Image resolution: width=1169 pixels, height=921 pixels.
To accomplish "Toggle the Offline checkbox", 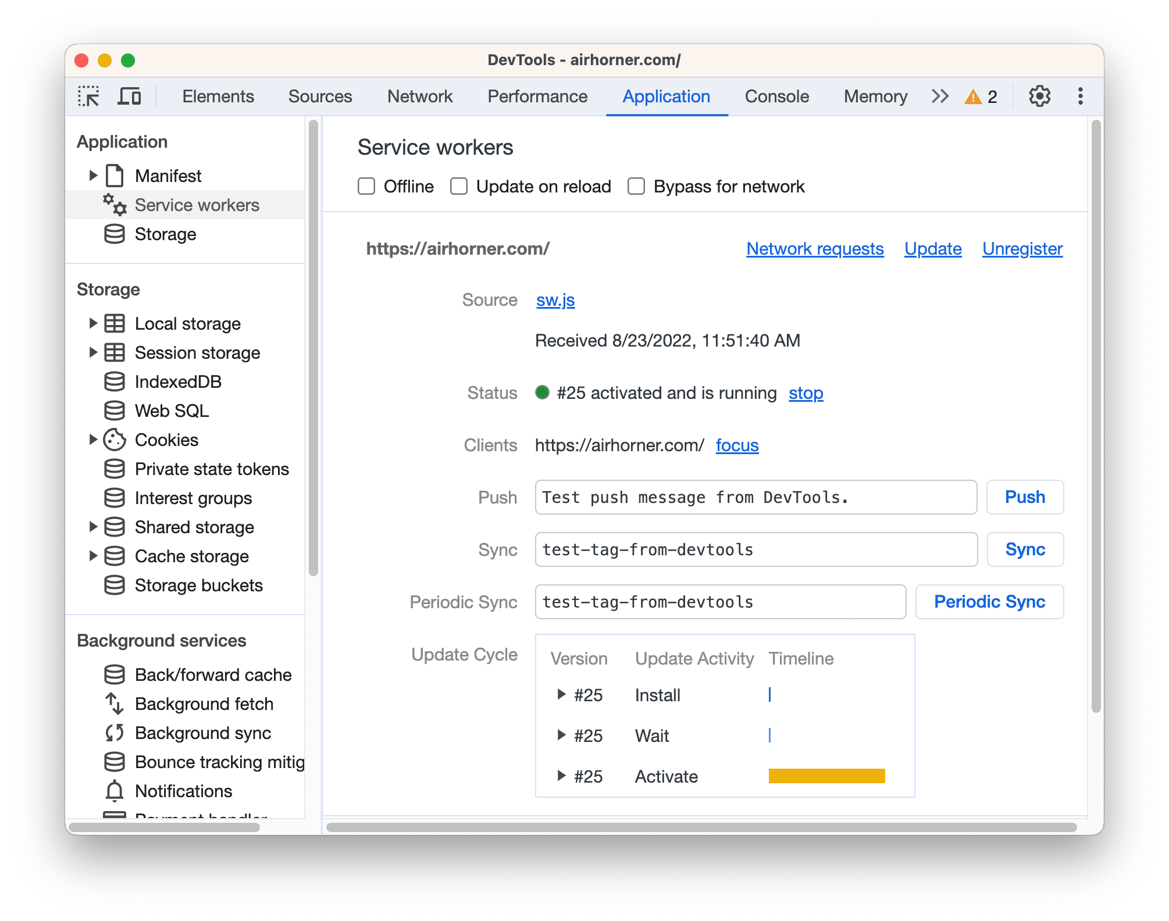I will coord(364,186).
